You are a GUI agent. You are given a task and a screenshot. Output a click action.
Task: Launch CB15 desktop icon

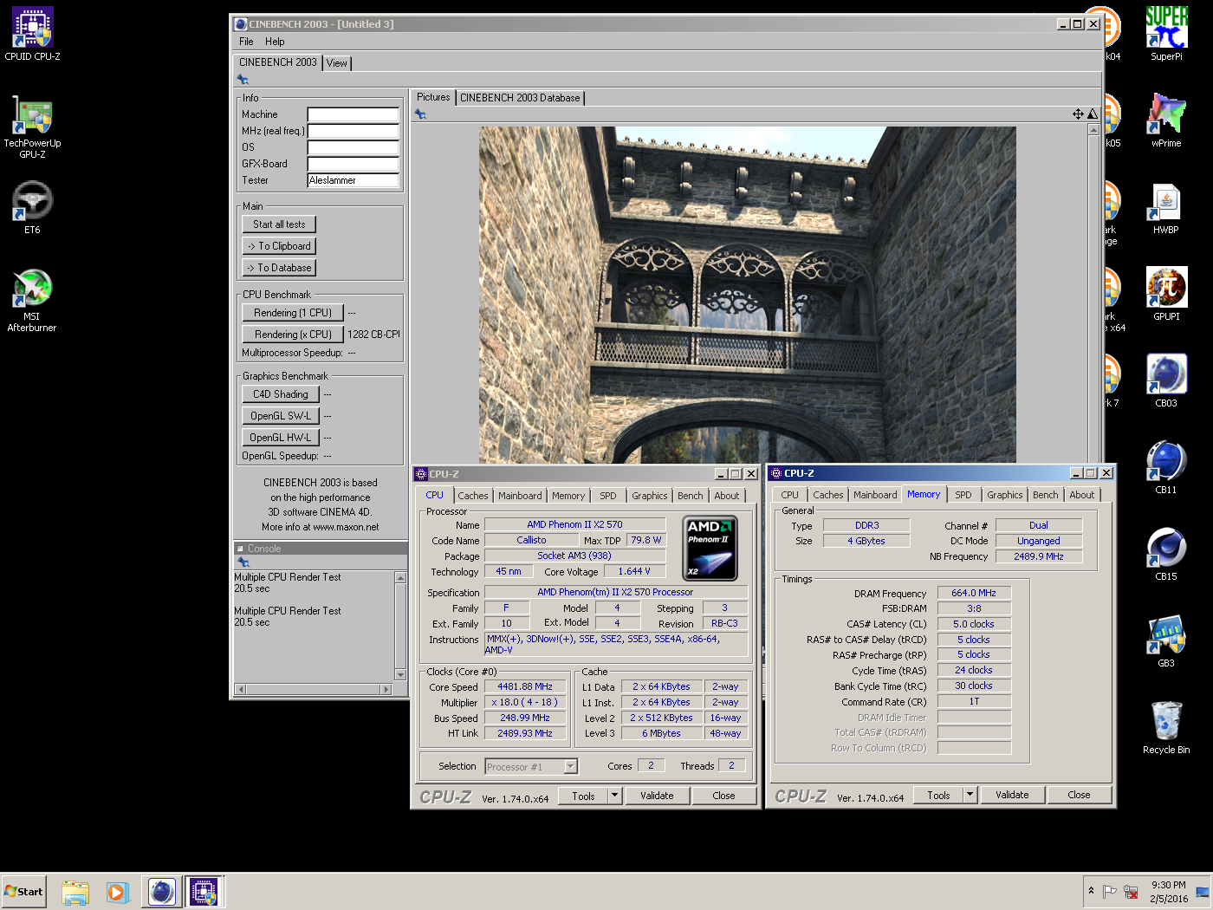[1166, 555]
